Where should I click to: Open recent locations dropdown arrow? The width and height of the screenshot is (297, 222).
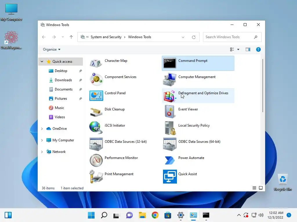coord(63,37)
